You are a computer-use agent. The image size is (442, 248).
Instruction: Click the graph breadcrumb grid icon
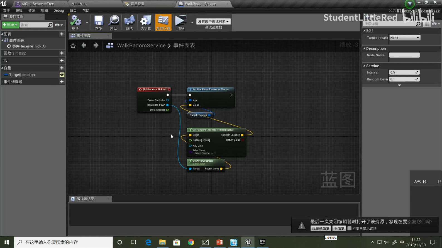[109, 45]
